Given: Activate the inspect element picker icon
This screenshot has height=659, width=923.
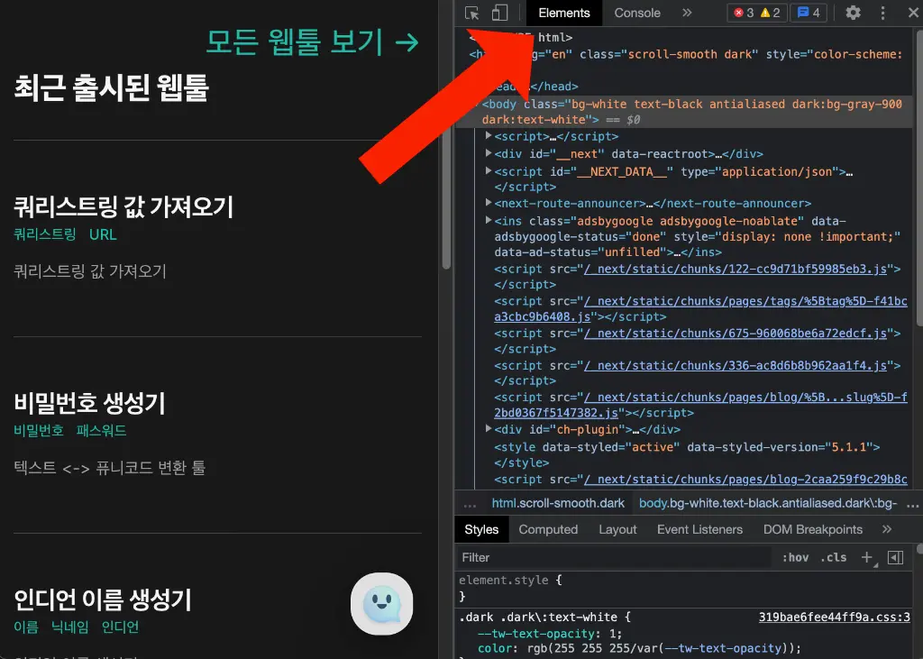Looking at the screenshot, I should [471, 13].
